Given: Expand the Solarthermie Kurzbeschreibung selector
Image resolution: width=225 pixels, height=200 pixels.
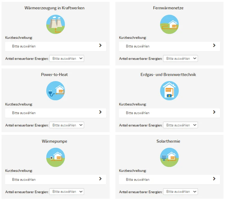Looking at the screenshot, I should click(169, 180).
